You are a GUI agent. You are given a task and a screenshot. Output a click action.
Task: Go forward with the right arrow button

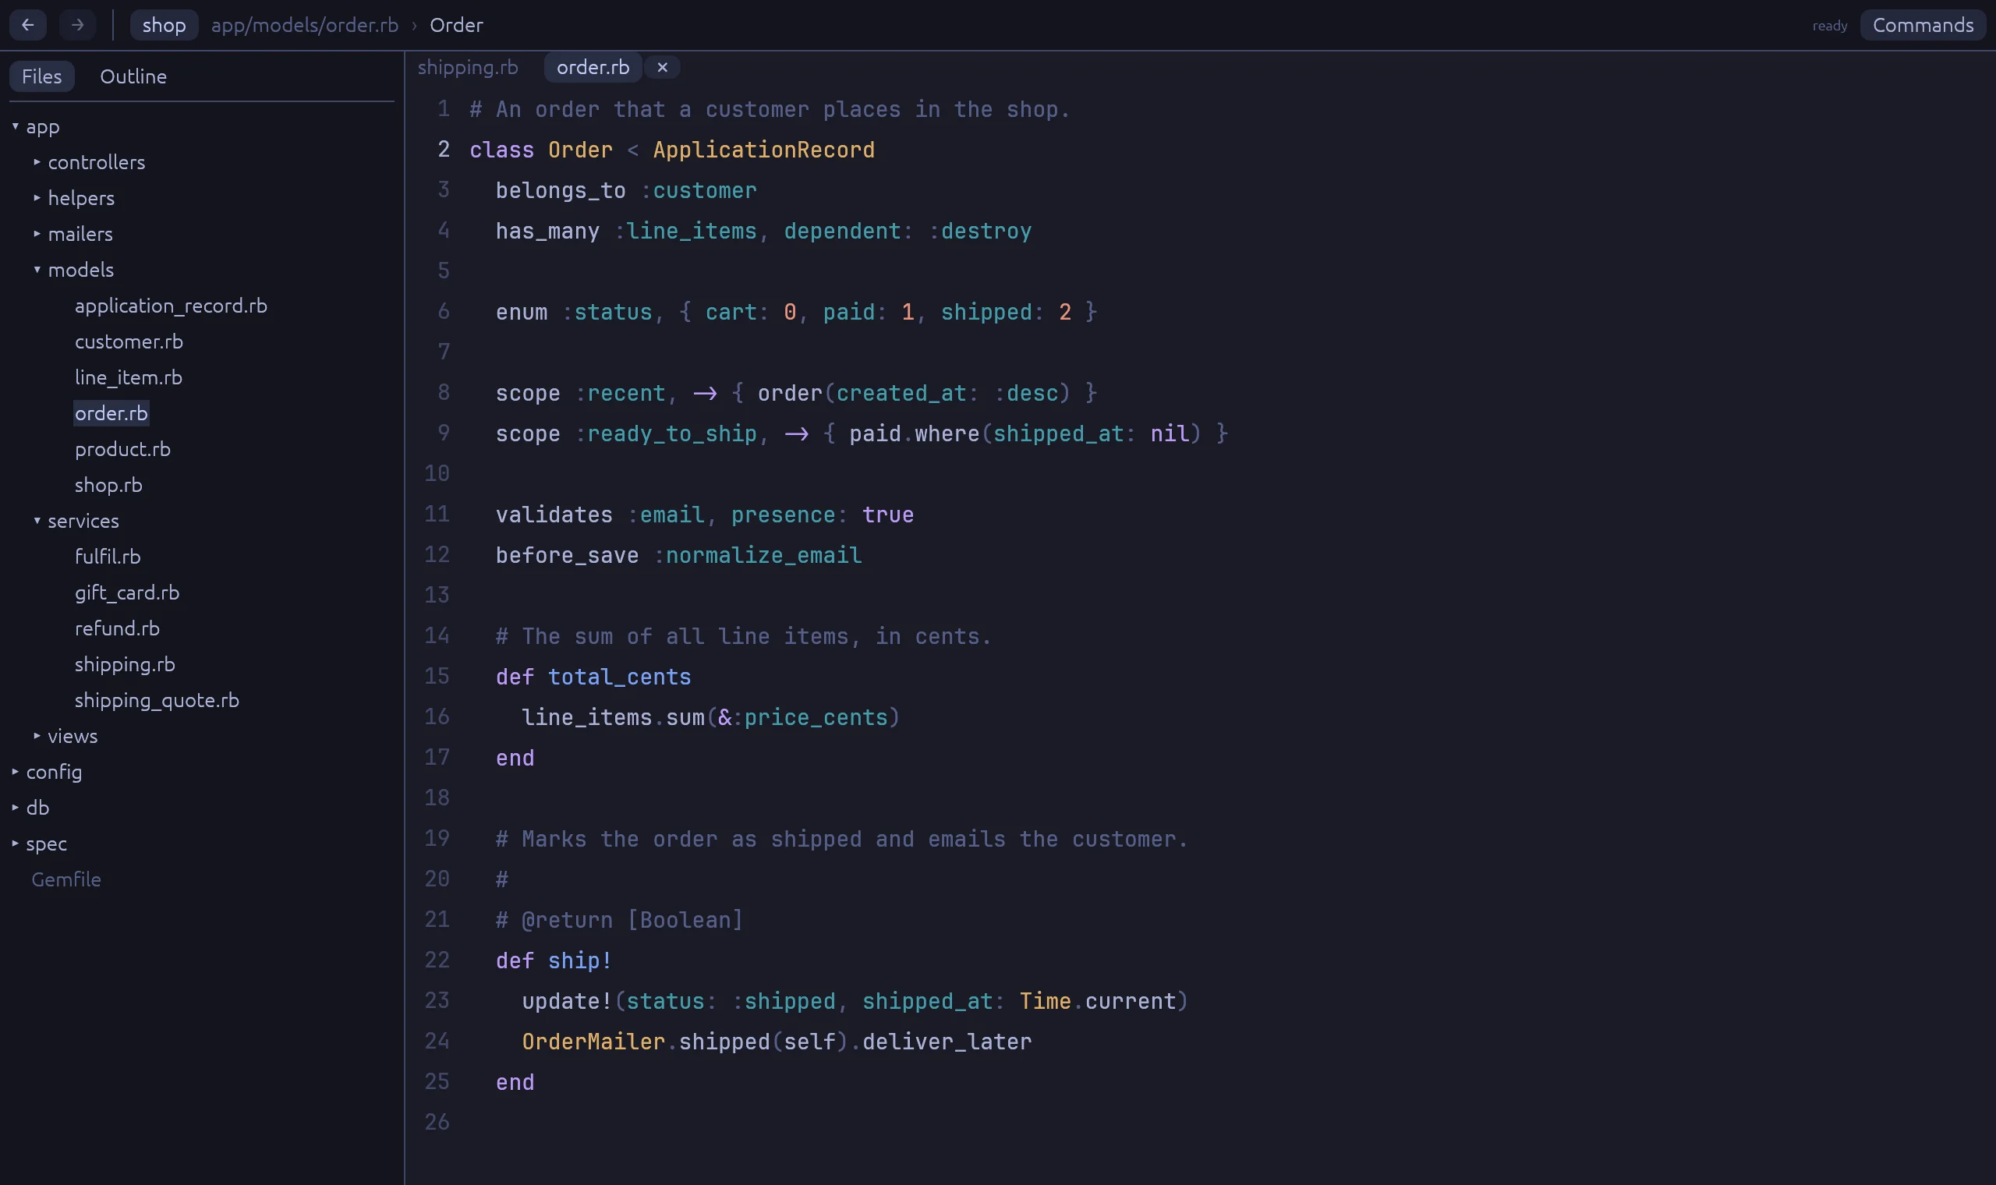[x=77, y=25]
